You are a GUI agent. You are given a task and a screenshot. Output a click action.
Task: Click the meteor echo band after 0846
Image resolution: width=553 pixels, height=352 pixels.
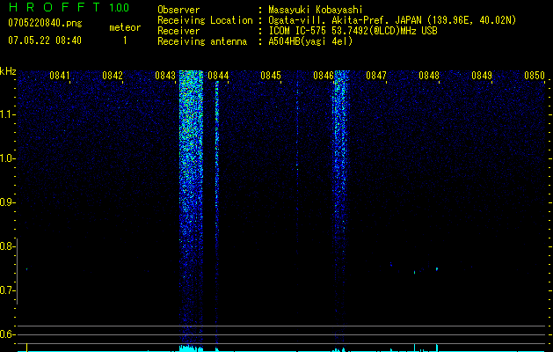341,207
